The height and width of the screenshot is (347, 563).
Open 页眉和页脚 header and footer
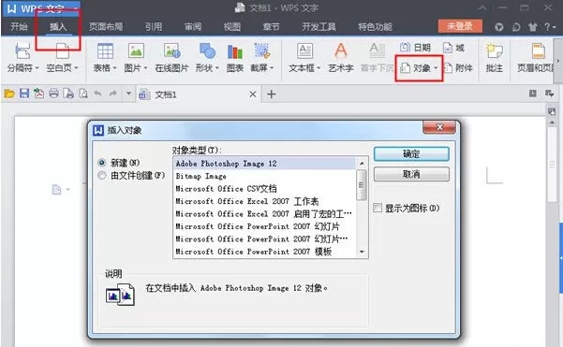(536, 57)
